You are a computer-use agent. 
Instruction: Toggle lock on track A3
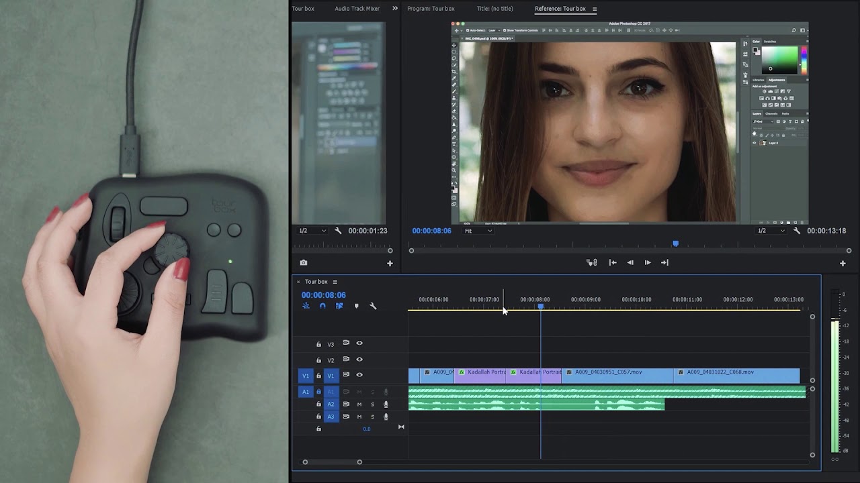point(318,417)
